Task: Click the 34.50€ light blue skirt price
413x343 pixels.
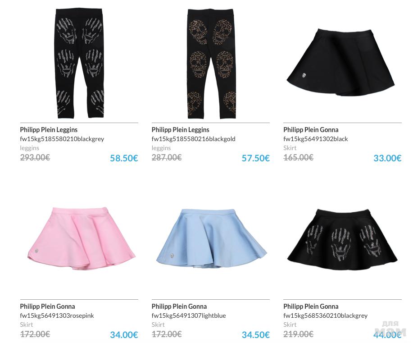Action: 256,335
